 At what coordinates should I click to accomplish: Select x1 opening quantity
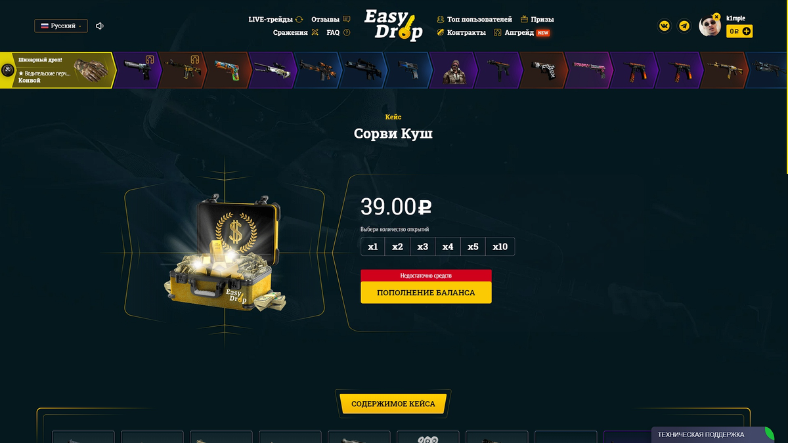coord(373,247)
